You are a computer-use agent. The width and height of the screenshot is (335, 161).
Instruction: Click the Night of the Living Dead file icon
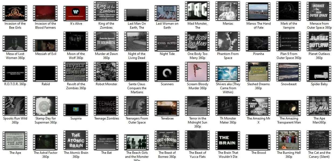pos(137,41)
